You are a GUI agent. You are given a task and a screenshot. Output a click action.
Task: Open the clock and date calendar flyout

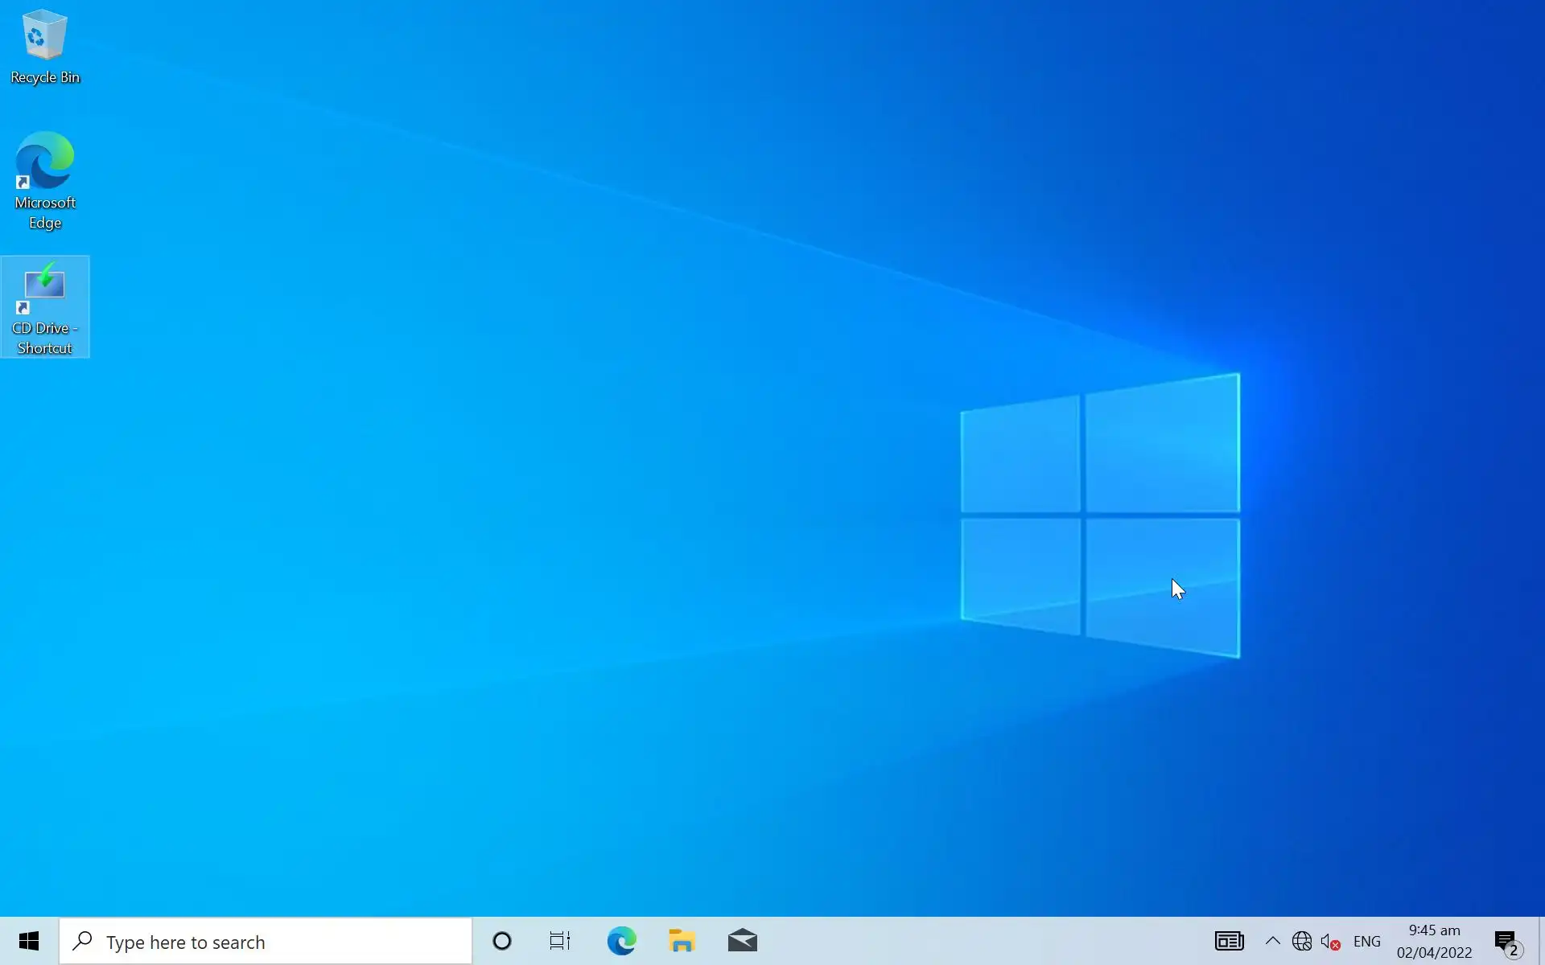coord(1434,941)
